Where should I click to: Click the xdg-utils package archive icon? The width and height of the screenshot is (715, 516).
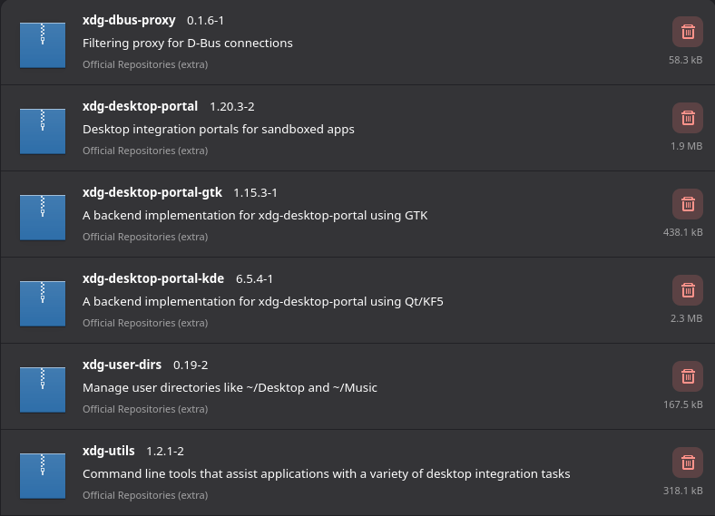click(43, 474)
